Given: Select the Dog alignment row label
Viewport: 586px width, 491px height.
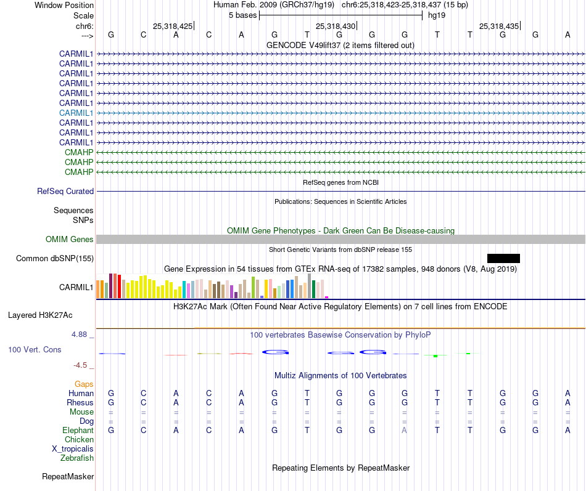Looking at the screenshot, I should (86, 421).
